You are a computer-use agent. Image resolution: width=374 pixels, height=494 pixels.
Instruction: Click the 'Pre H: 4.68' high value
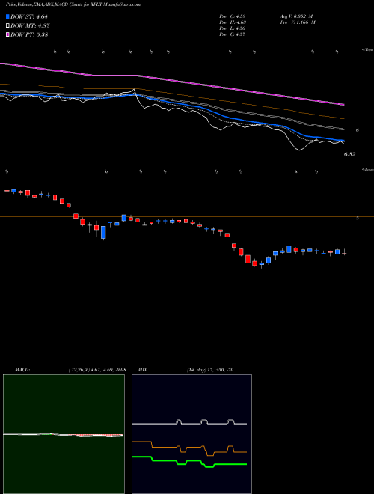233,22
